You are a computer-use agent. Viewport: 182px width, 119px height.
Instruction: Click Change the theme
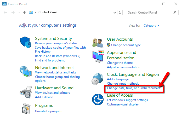[x=120, y=63]
